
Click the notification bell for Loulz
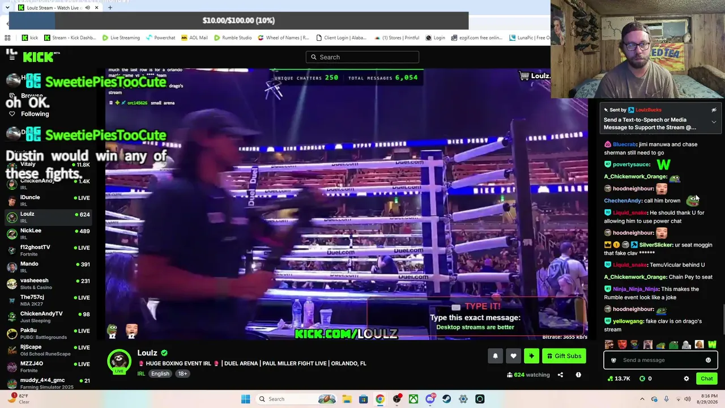pyautogui.click(x=495, y=356)
